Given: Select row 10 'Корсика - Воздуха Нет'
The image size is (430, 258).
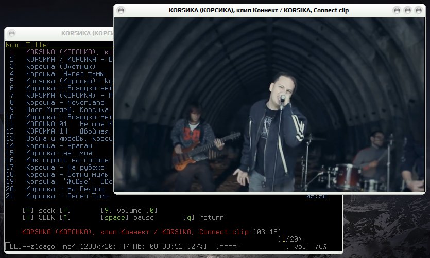Looking at the screenshot, I should (59, 117).
